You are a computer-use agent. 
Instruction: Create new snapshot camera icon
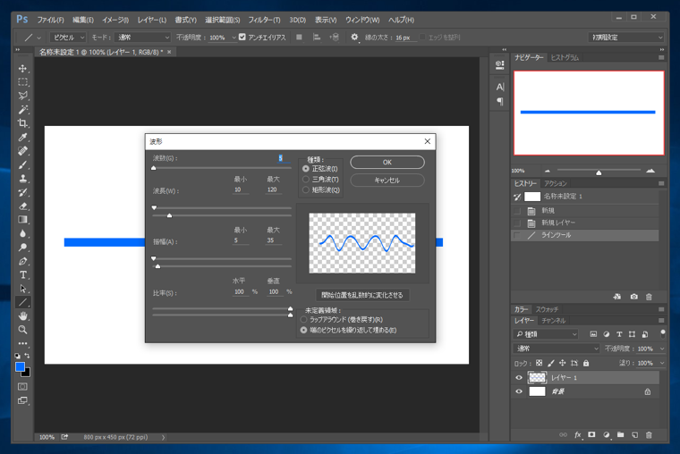634,297
